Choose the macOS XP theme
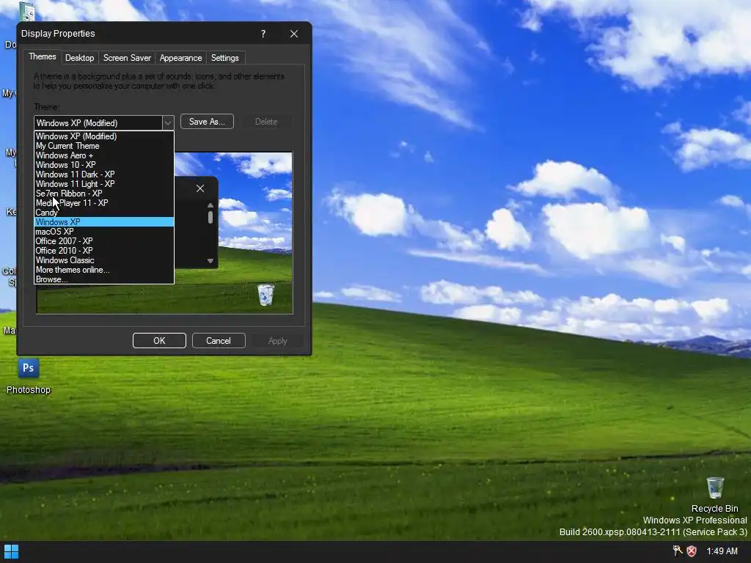This screenshot has width=751, height=563. [104, 232]
